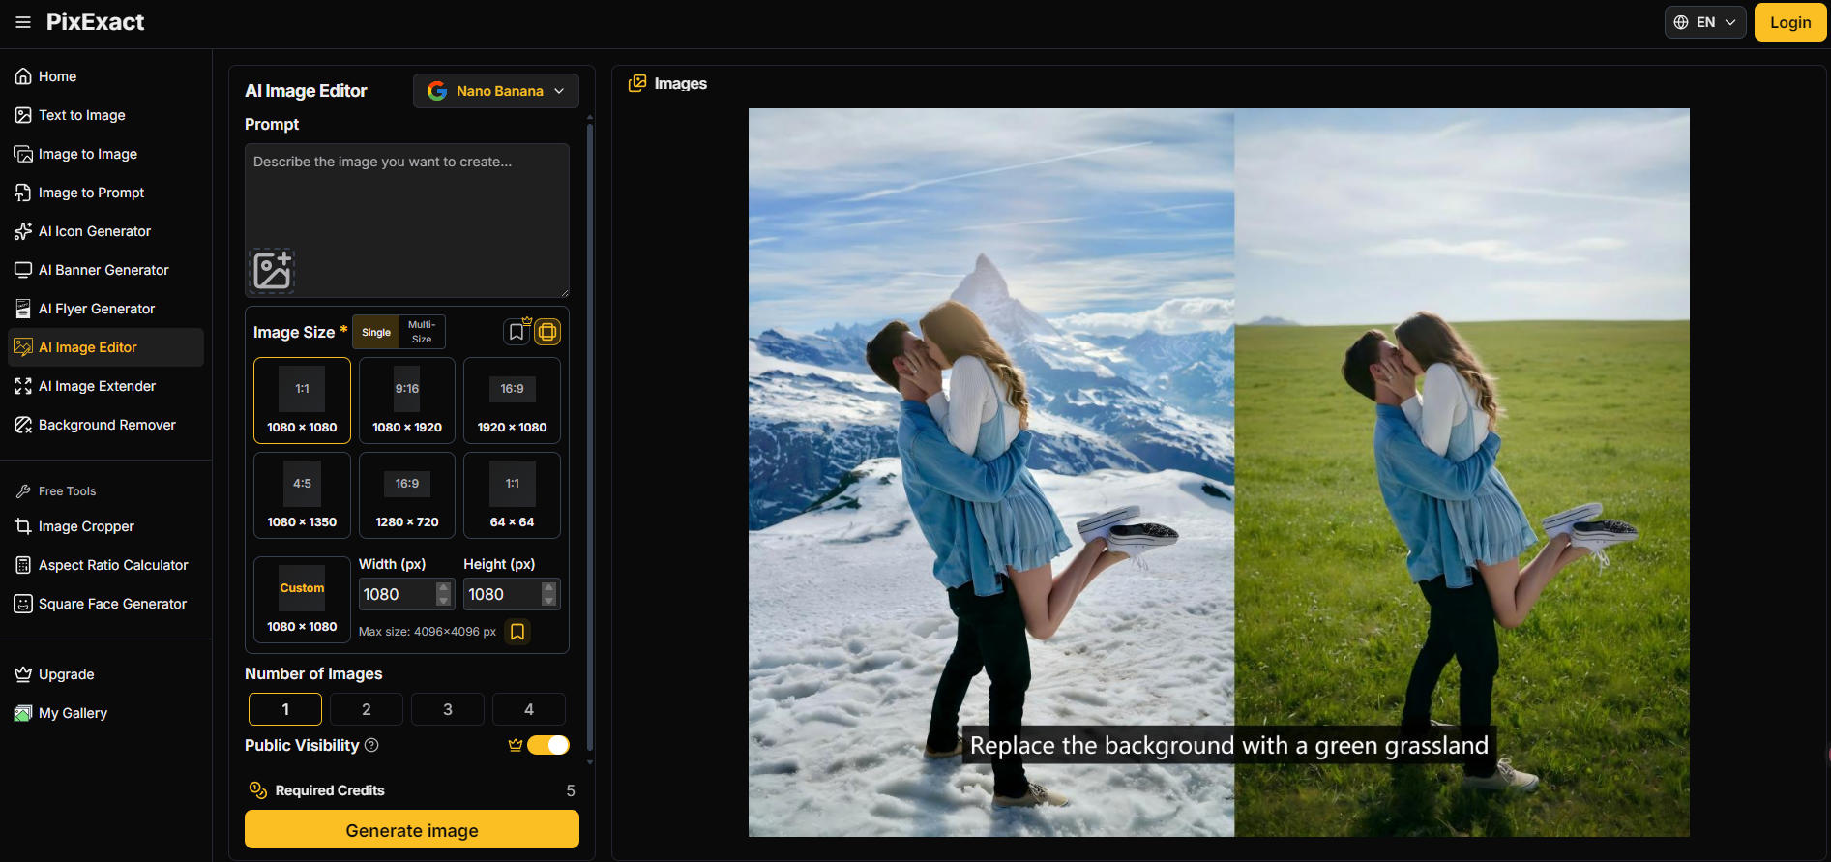
Task: Increase Width value with stepper arrow
Action: click(444, 587)
